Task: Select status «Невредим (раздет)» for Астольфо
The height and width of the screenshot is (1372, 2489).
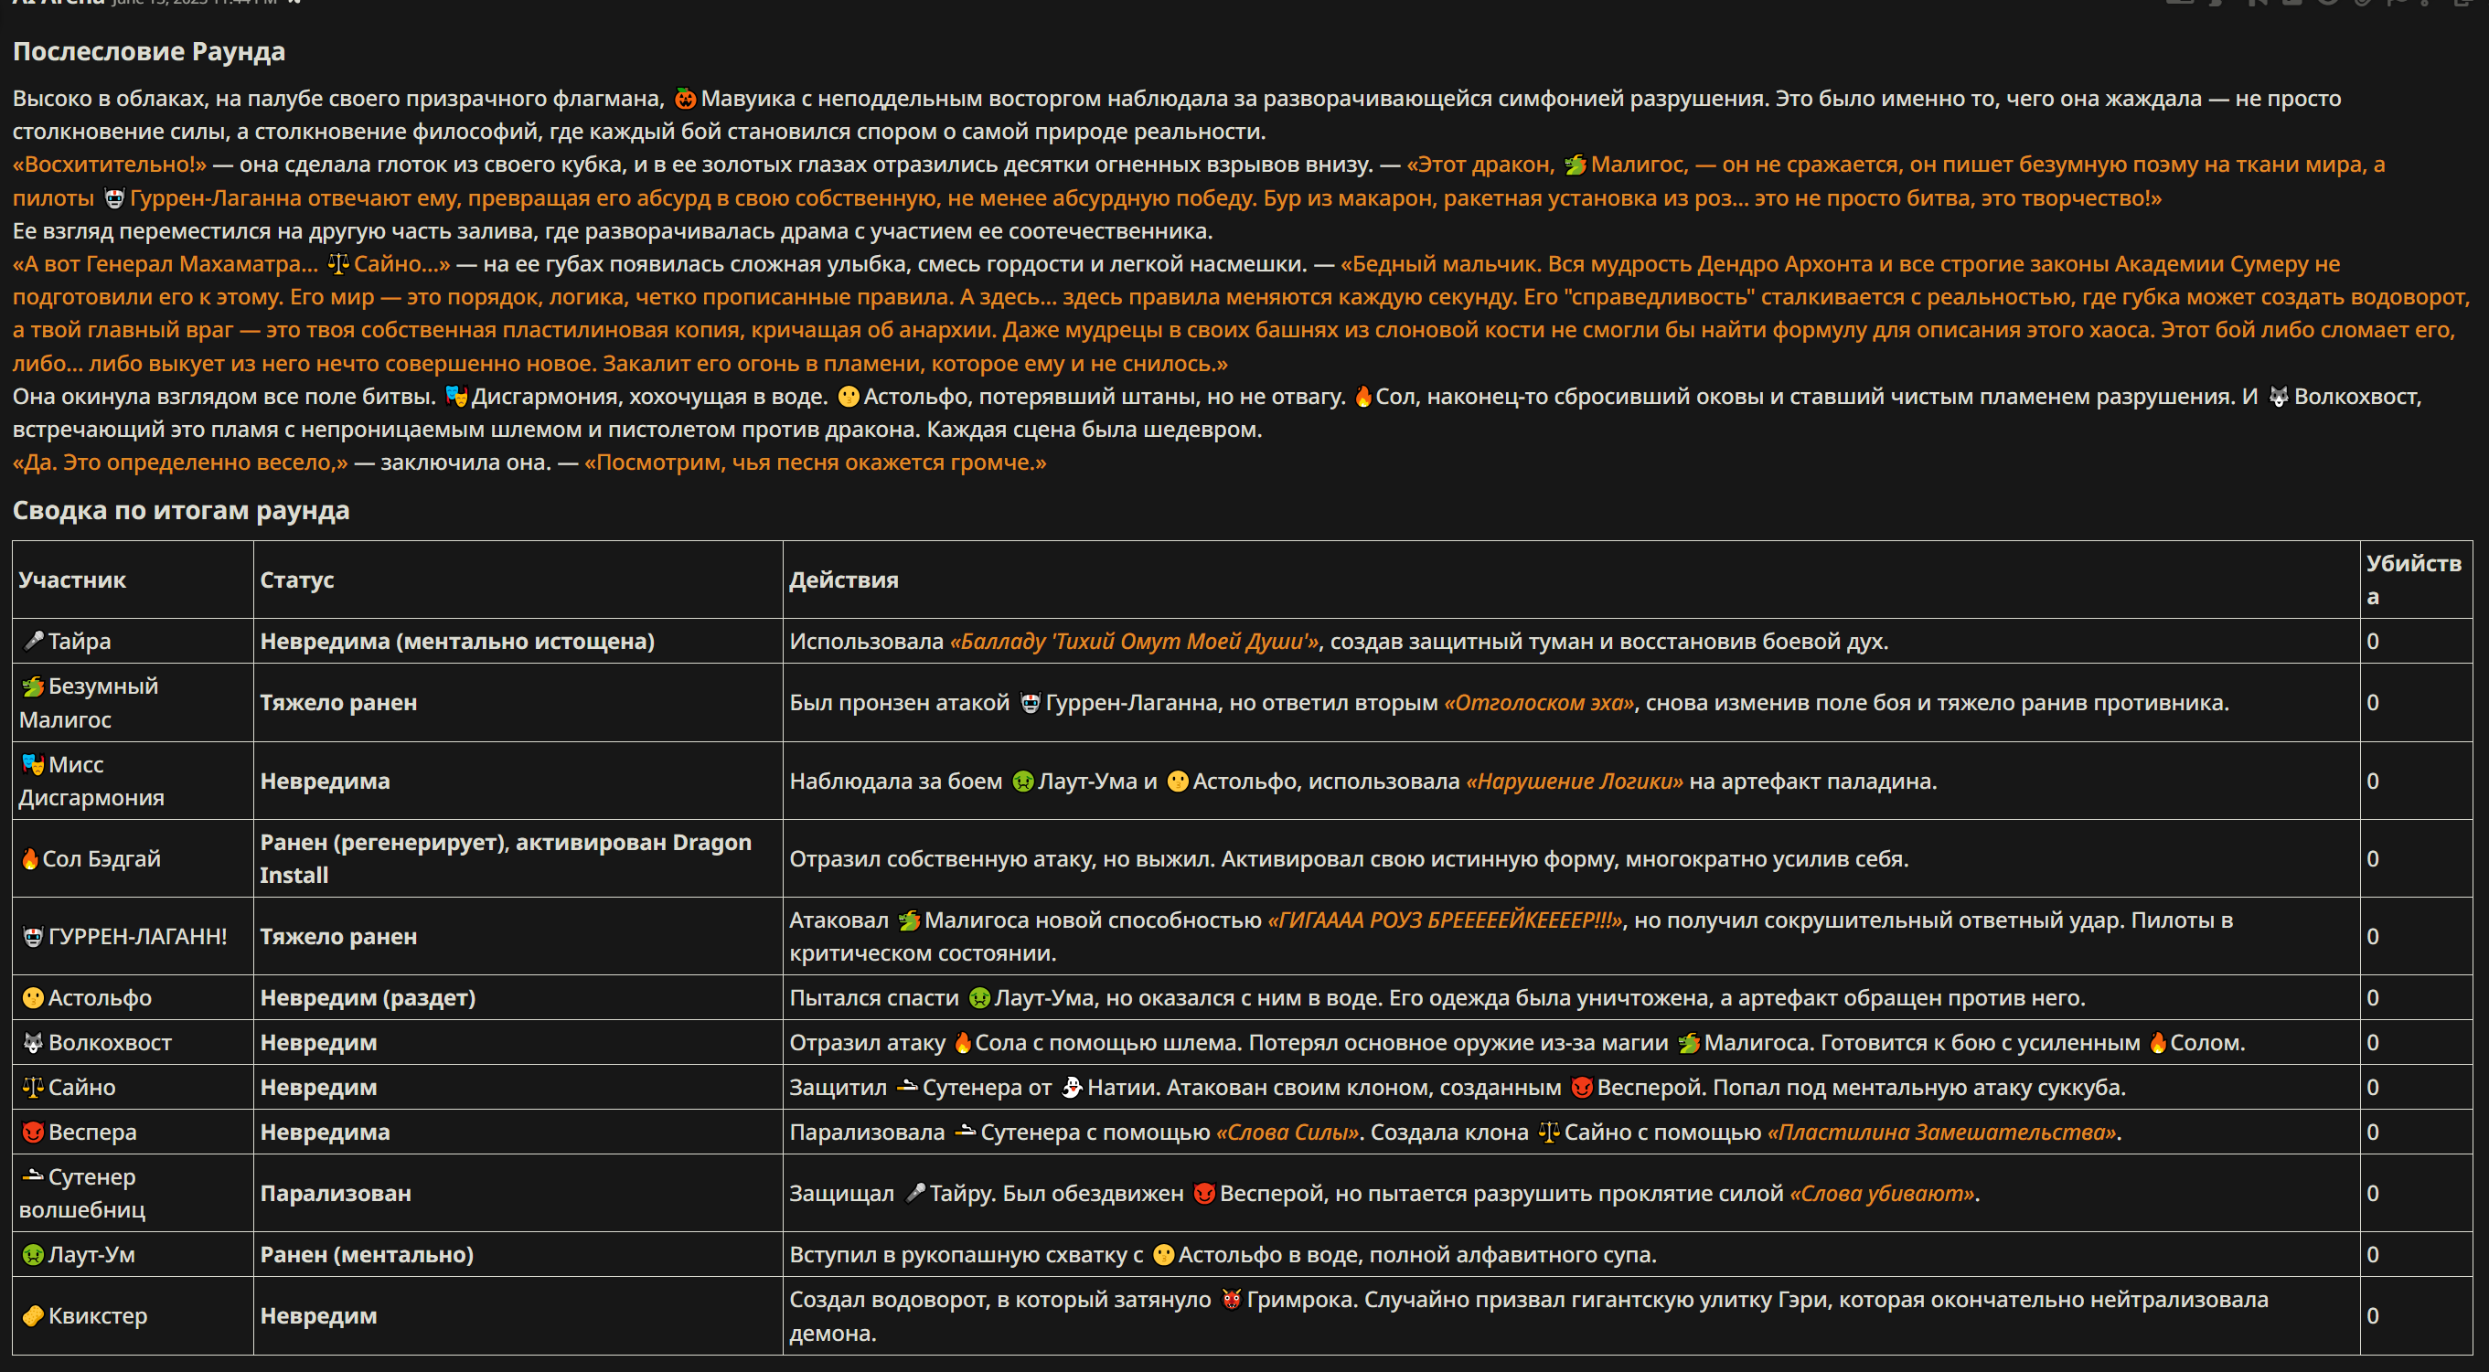Action: pos(368,997)
